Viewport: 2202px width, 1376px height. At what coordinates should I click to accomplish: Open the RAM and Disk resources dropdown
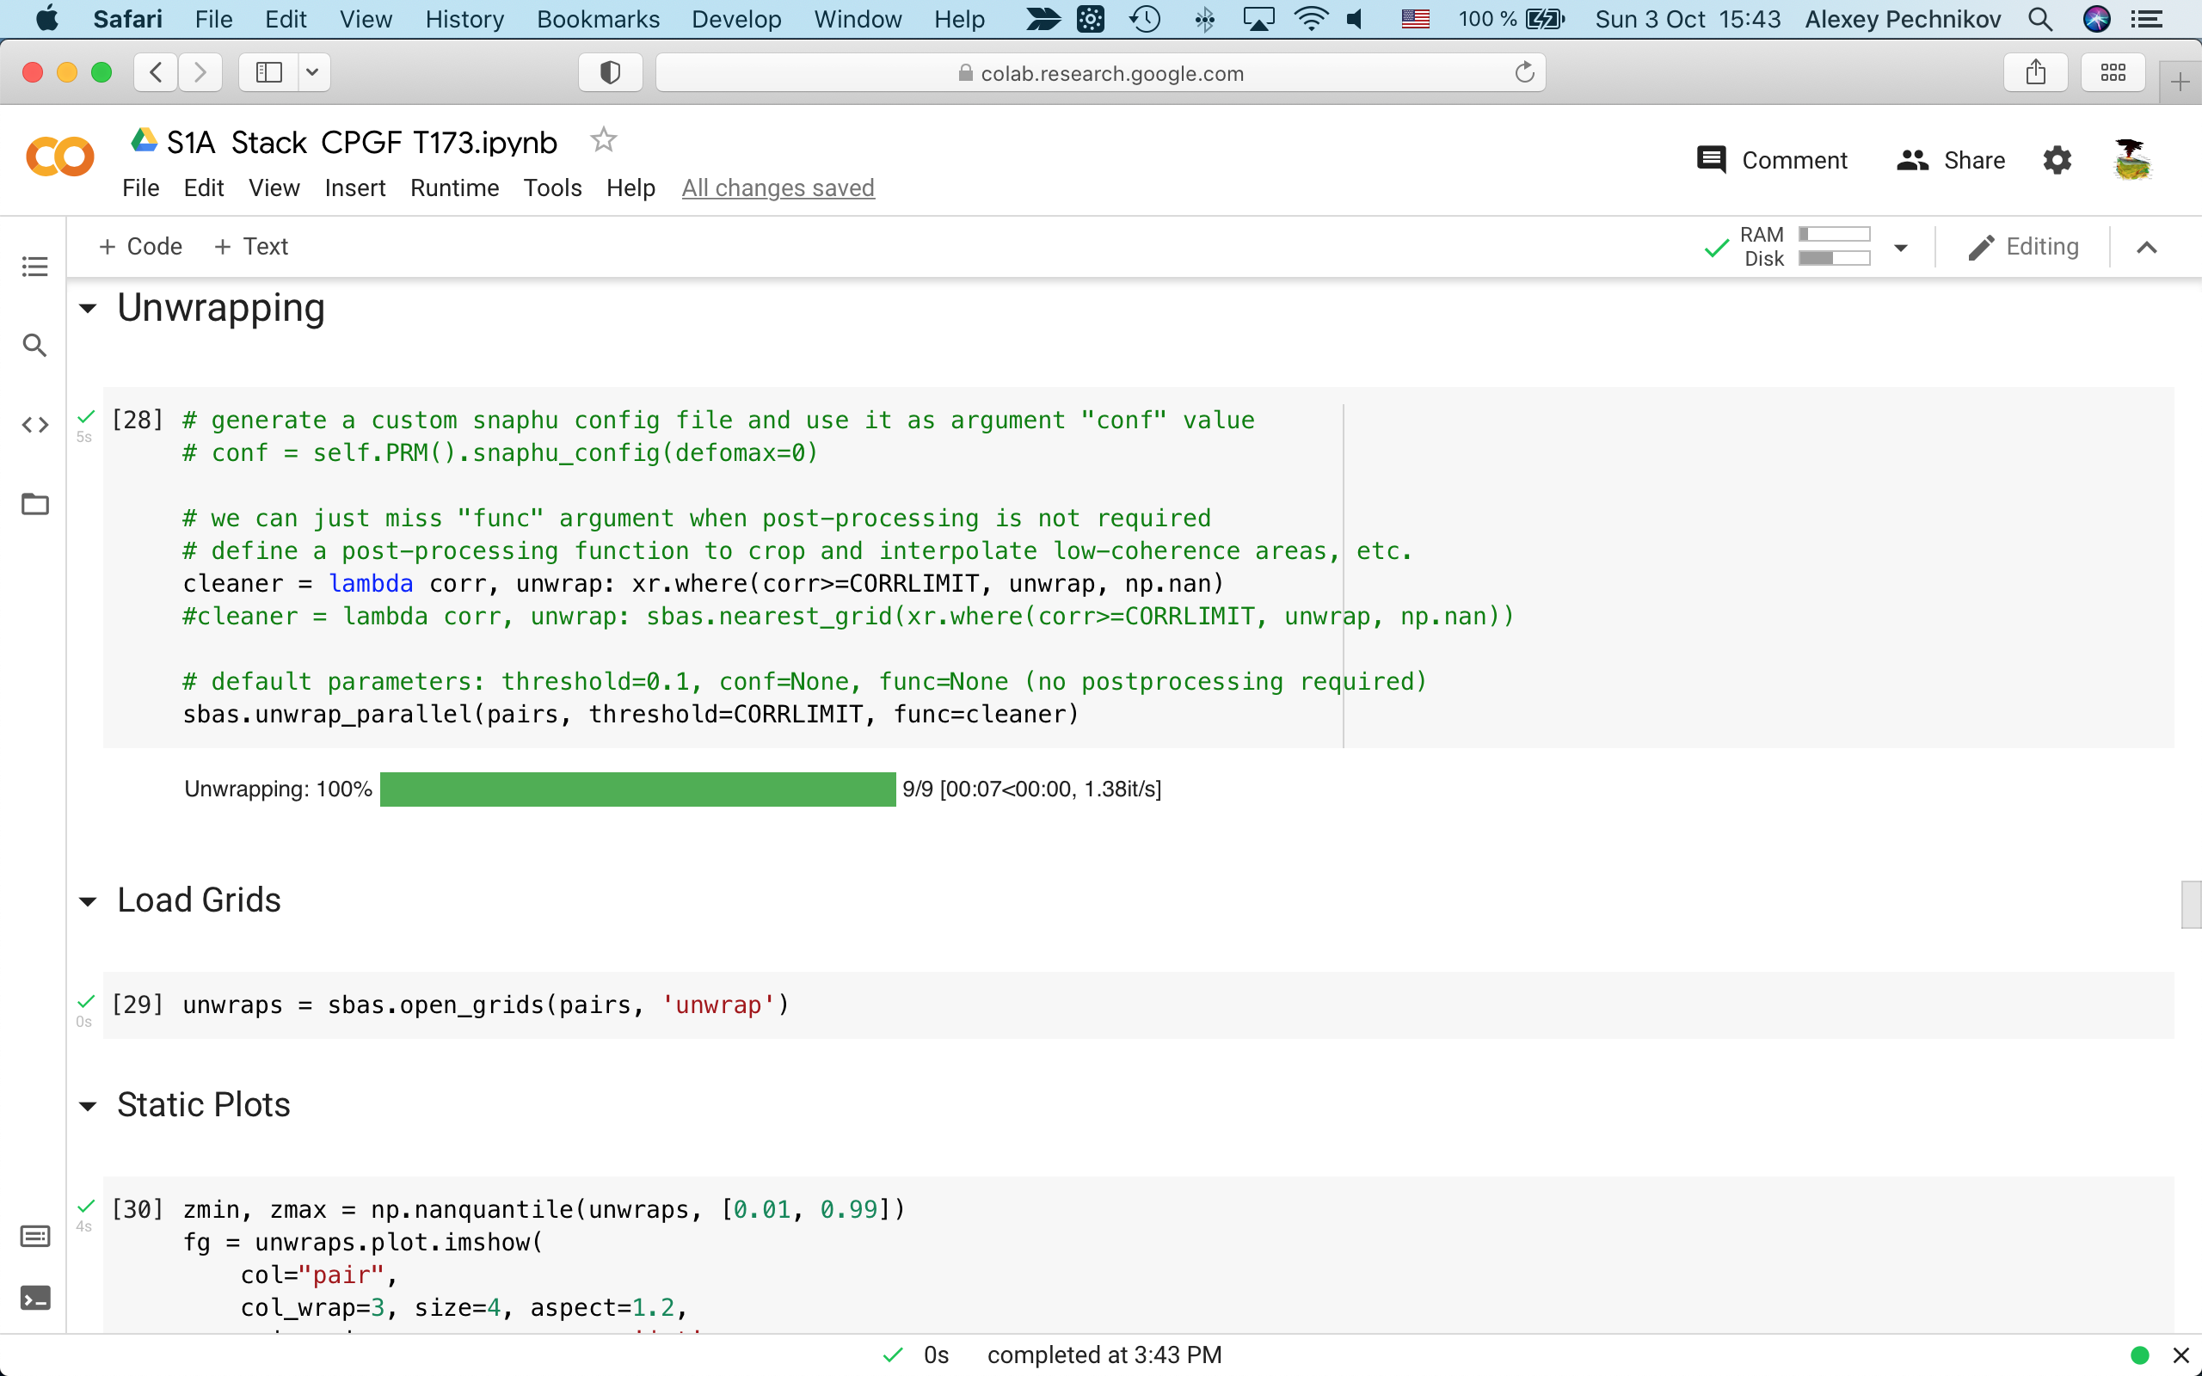click(x=1901, y=247)
